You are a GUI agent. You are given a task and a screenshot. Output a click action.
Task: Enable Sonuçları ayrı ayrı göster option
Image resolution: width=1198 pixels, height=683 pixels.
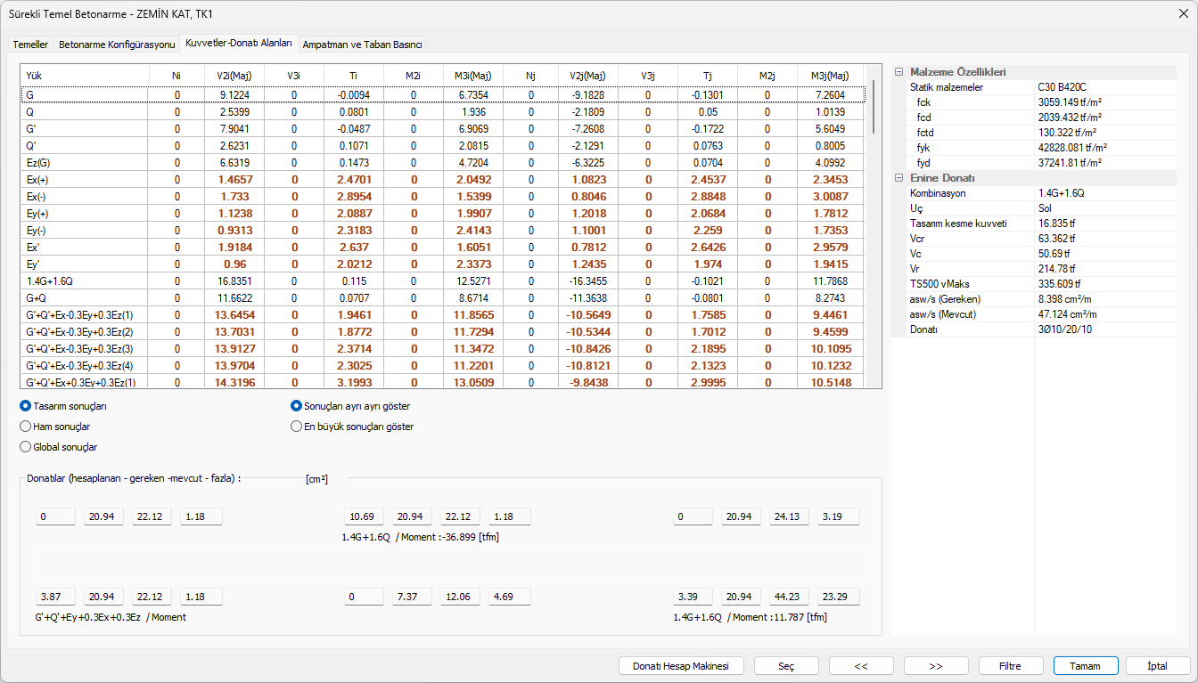point(298,406)
